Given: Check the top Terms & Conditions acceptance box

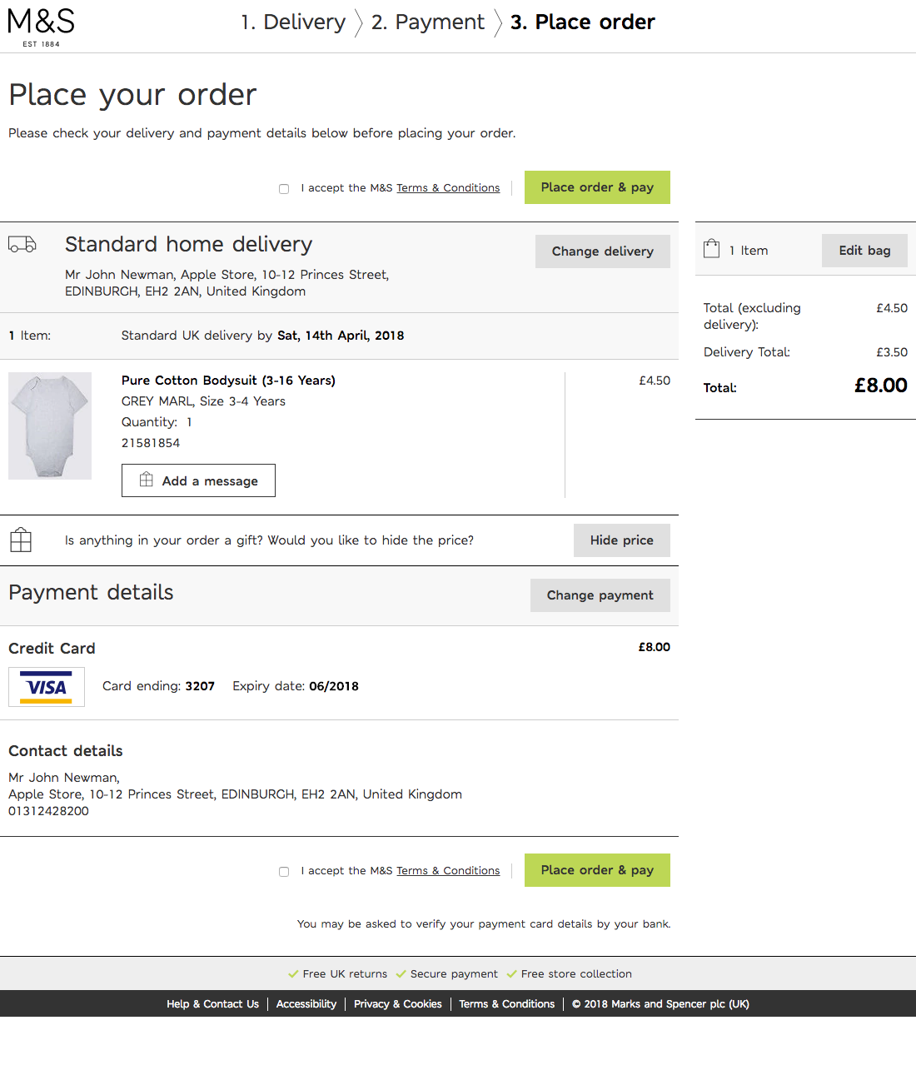Looking at the screenshot, I should click(x=284, y=188).
